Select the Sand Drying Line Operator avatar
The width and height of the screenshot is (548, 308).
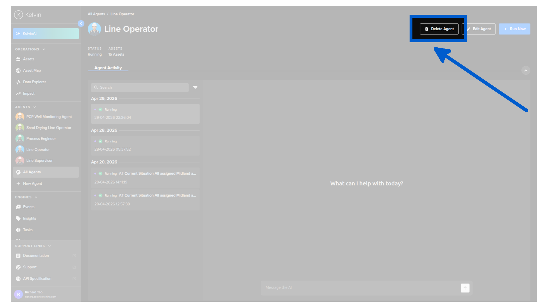[20, 128]
